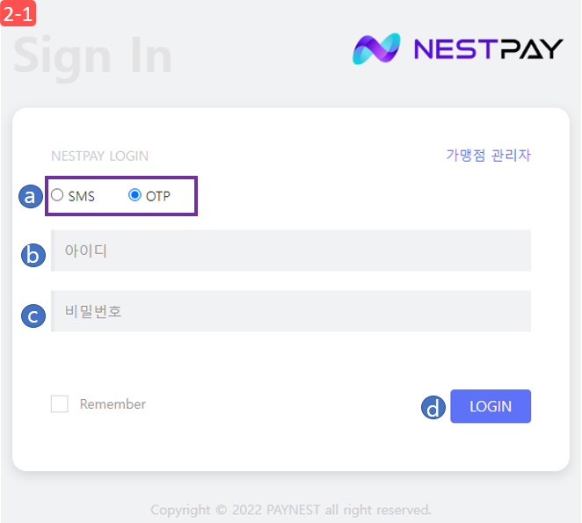Focus the 아이디 input field
This screenshot has width=582, height=523.
pos(291,251)
